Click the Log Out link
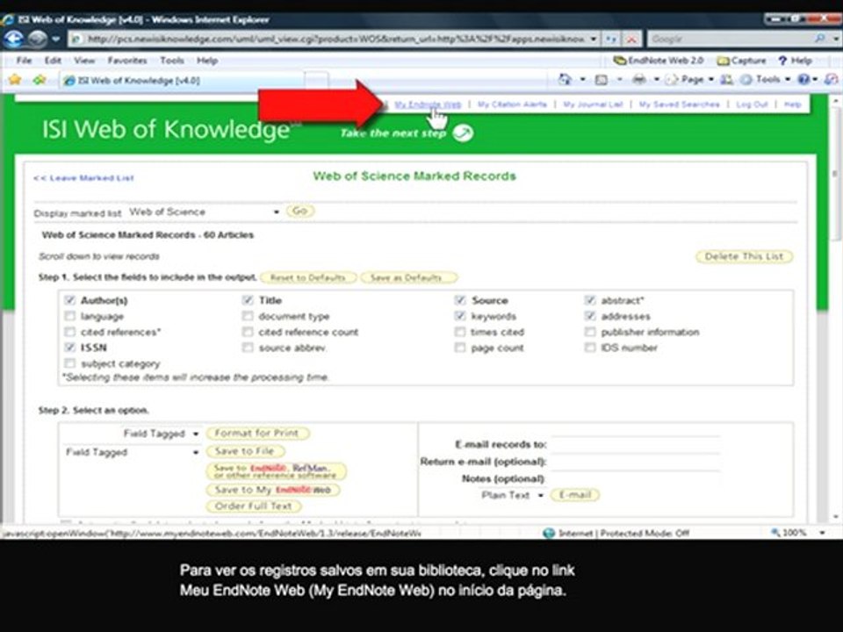The image size is (843, 632). pyautogui.click(x=752, y=104)
